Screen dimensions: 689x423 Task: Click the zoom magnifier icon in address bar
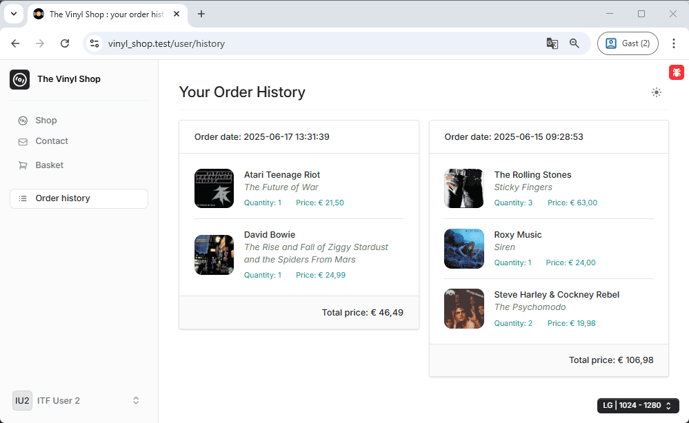(575, 43)
